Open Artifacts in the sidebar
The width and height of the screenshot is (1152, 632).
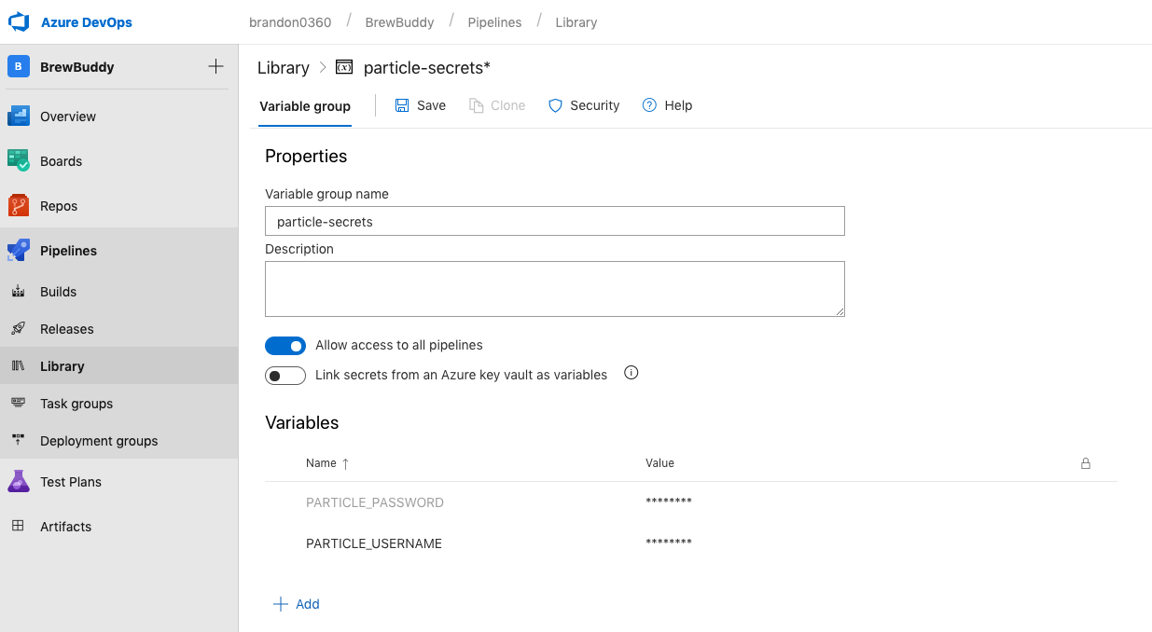[x=66, y=527]
